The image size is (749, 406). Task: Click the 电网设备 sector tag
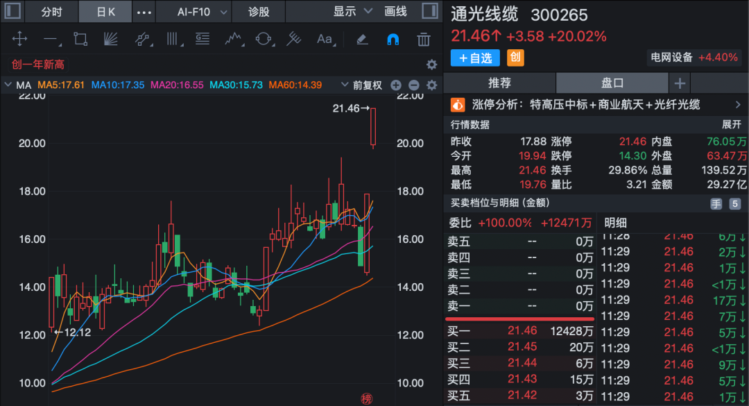click(x=671, y=58)
